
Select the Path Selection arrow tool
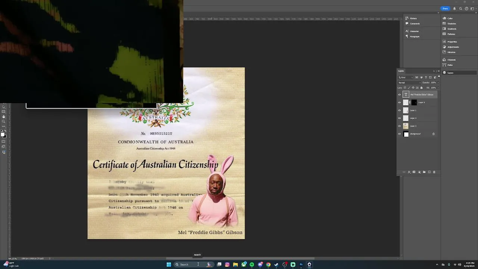pyautogui.click(x=3, y=107)
